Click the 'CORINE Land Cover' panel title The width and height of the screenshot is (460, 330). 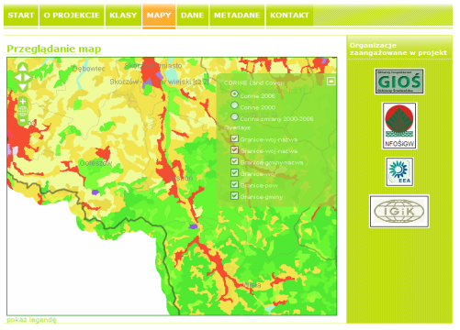tap(253, 82)
